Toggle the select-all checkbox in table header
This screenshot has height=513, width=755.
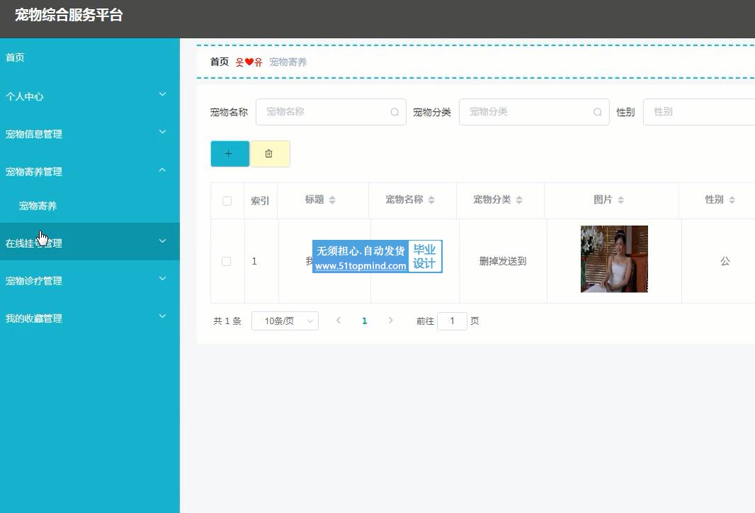tap(227, 201)
